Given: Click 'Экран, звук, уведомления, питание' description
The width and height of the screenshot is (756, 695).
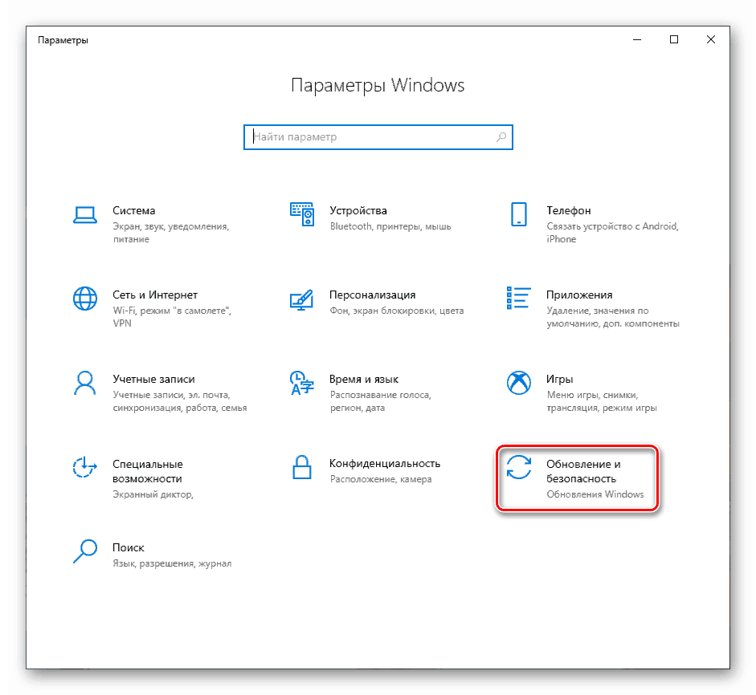Looking at the screenshot, I should pos(170,233).
